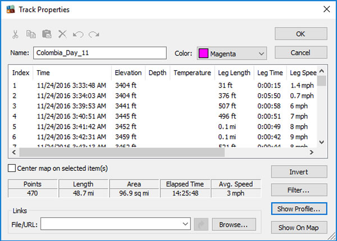This screenshot has height=241, width=337.
Task: Enable Center map on selected item(s) checkbox
Action: point(12,168)
